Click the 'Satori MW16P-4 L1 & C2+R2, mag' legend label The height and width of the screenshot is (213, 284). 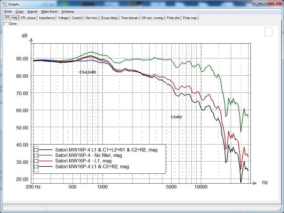[92, 166]
